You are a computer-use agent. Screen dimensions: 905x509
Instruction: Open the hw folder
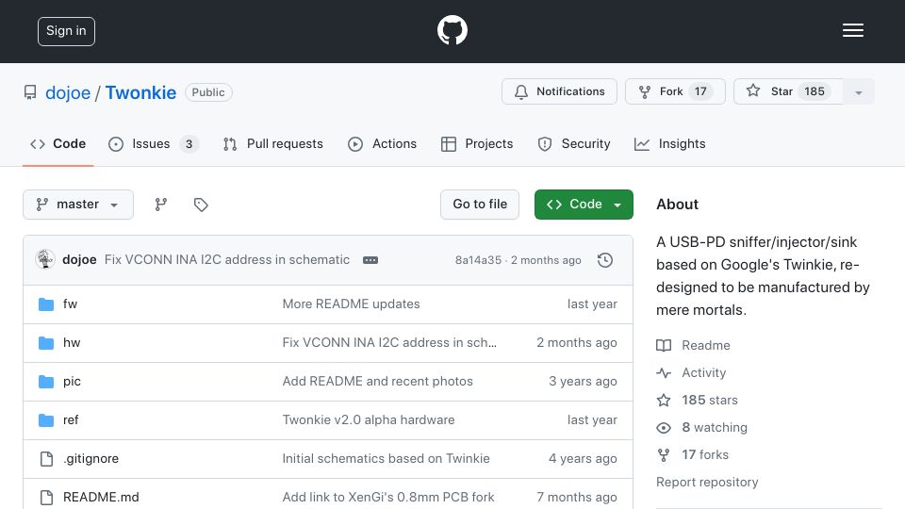point(72,343)
